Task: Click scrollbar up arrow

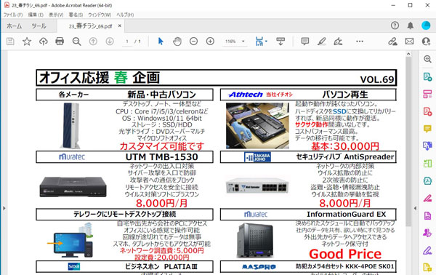Action: click(x=408, y=54)
